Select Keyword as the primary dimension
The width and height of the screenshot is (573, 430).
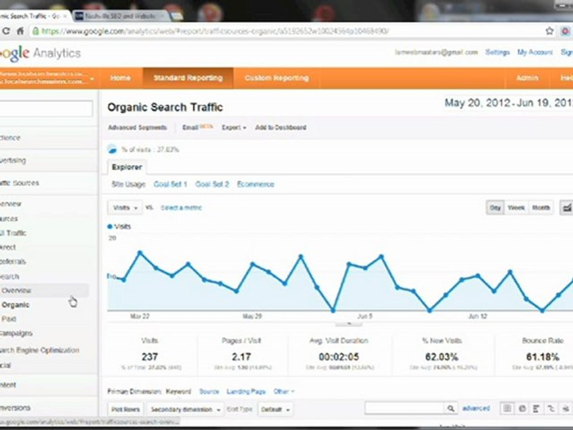[178, 392]
